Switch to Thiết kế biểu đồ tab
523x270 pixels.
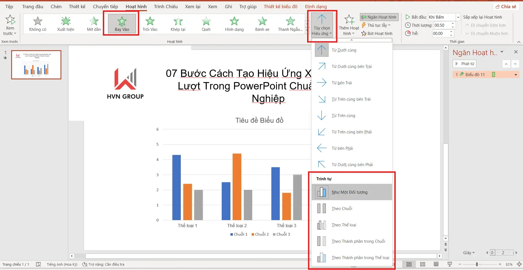(x=280, y=7)
